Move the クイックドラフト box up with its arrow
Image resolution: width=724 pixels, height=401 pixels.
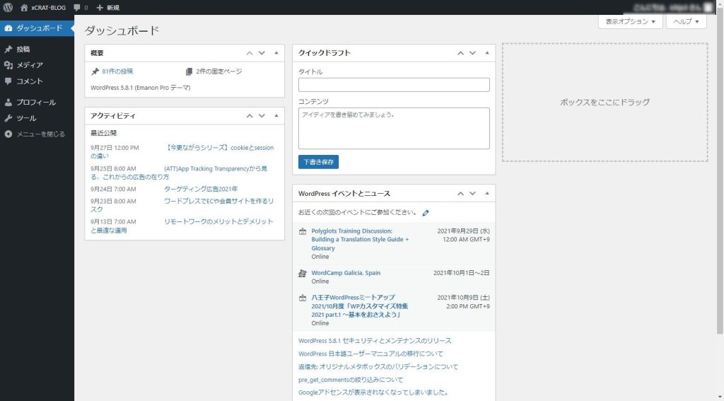click(x=460, y=53)
